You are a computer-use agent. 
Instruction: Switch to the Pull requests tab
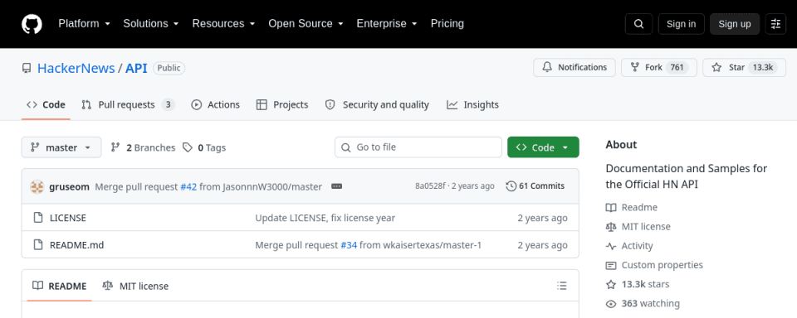(128, 105)
